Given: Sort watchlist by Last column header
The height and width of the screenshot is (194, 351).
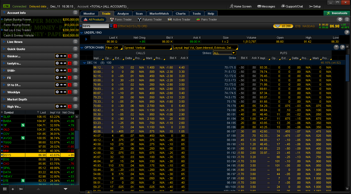Looking at the screenshot, I should tap(43, 112).
